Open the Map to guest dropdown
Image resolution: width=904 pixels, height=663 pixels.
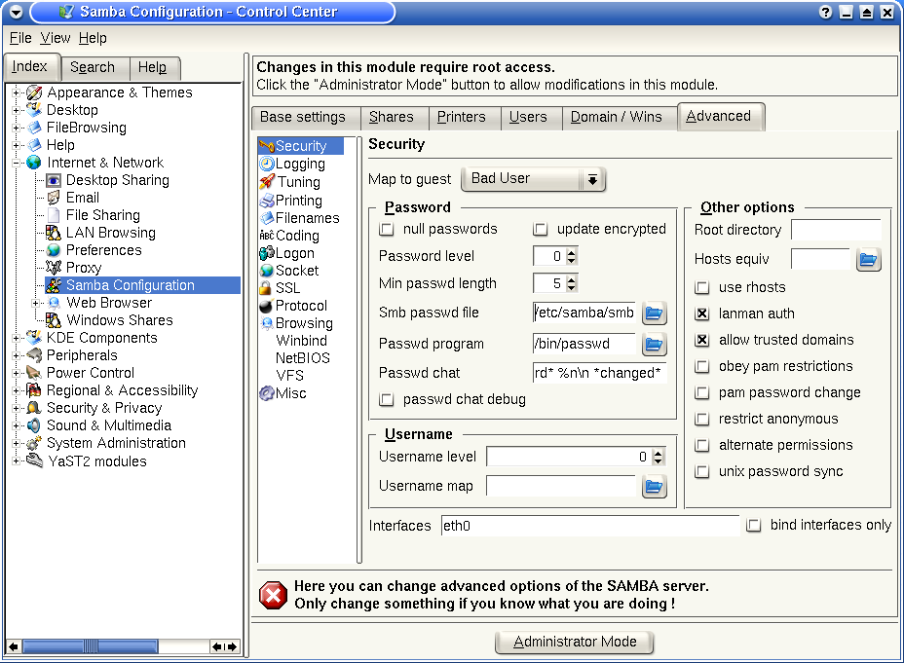click(x=533, y=179)
